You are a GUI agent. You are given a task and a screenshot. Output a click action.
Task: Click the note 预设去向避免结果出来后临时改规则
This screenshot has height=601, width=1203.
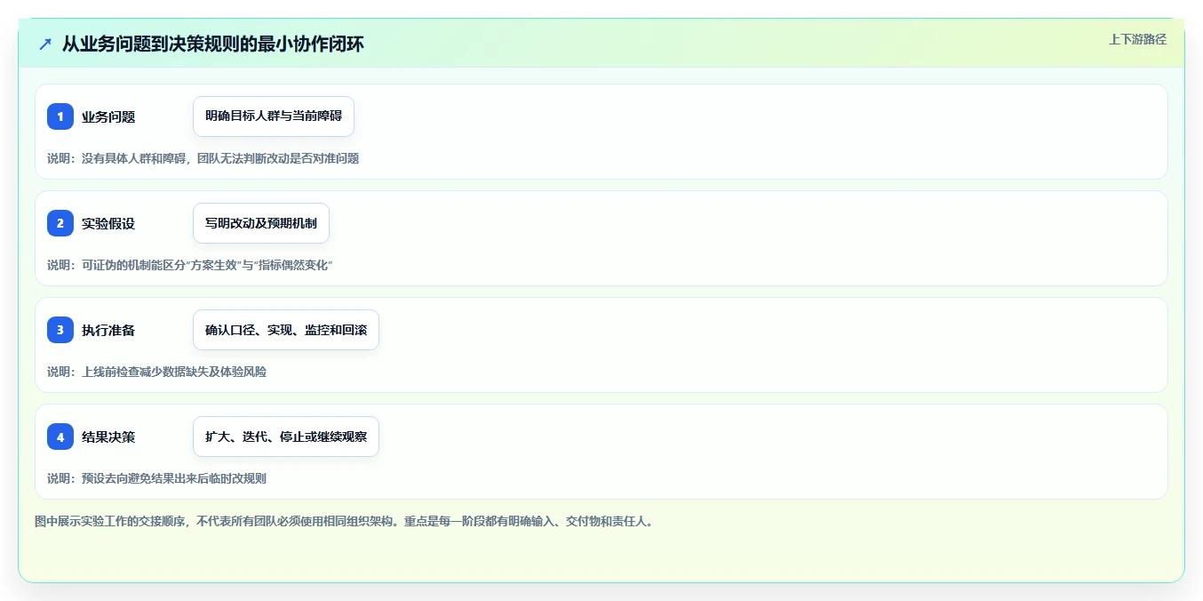tap(156, 478)
